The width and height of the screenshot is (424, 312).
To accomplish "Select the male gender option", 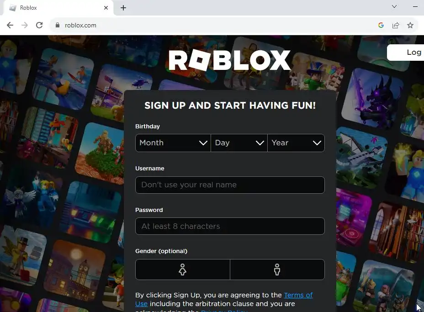I will coord(277,270).
